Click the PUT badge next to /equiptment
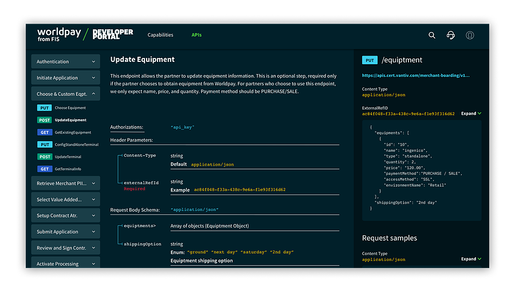Viewport: 515px width, 290px height. point(369,60)
